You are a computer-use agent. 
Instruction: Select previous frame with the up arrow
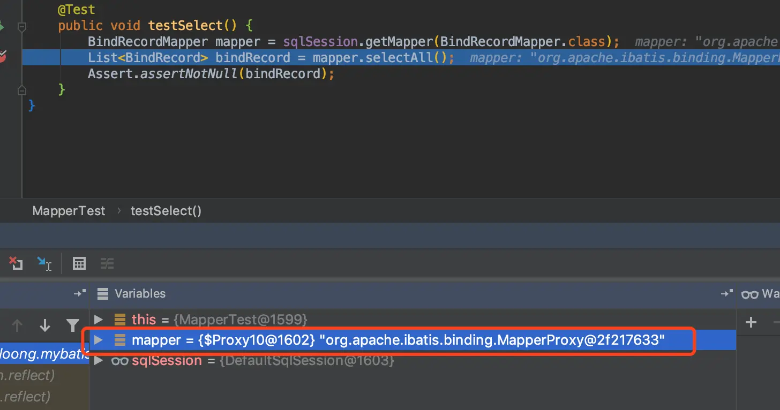click(17, 324)
